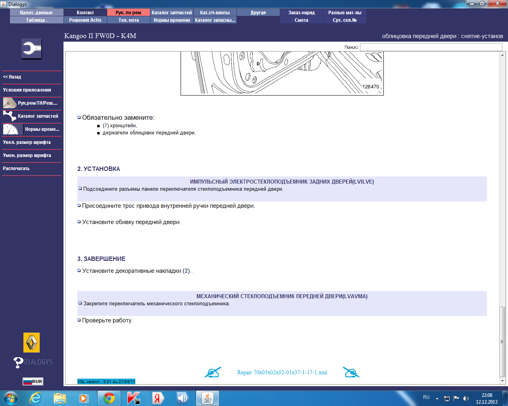Viewport: 508px width, 406px height.
Task: Click the volume icon in system tray
Action: coord(466,398)
